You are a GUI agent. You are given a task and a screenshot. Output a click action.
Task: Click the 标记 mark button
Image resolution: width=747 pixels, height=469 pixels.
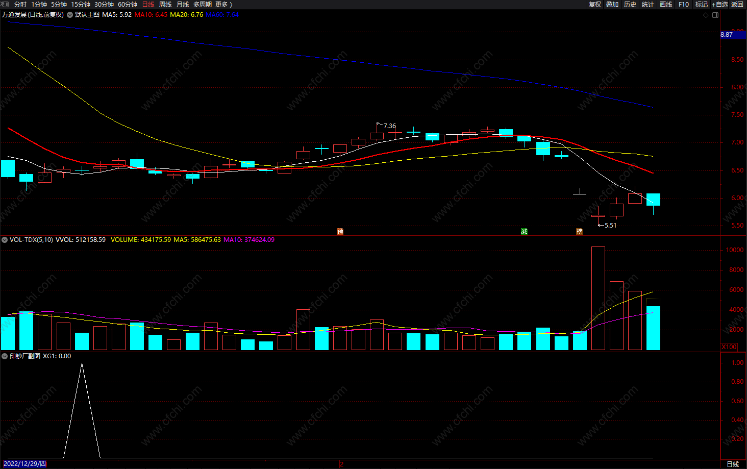click(702, 4)
